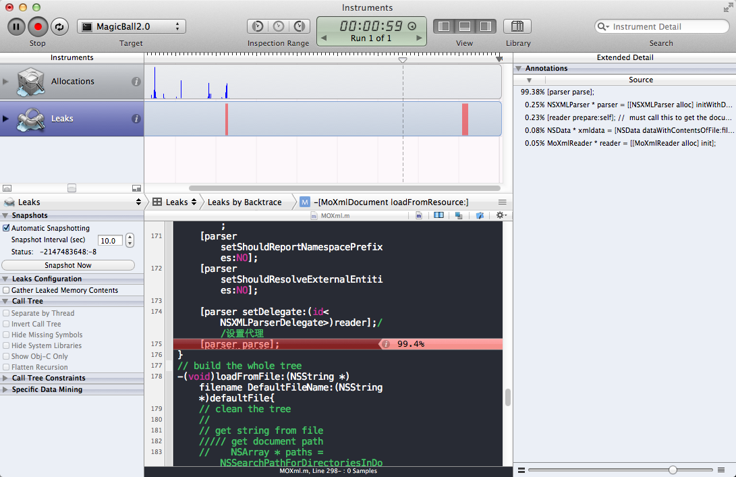736x477 pixels.
Task: Open the detail pane list menu icon
Action: tap(502, 202)
